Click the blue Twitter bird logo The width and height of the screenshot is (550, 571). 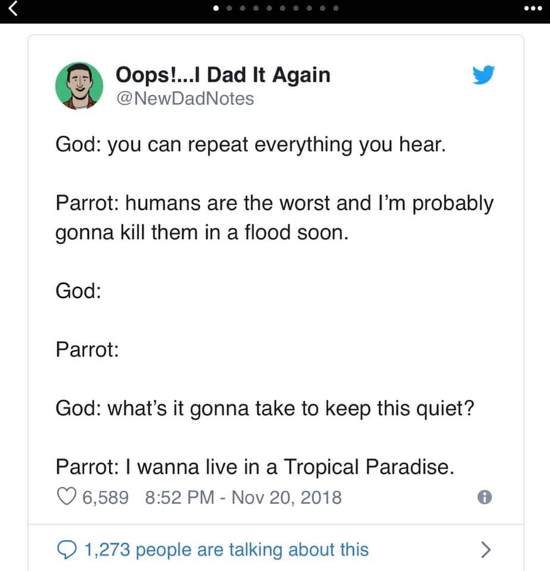483,74
